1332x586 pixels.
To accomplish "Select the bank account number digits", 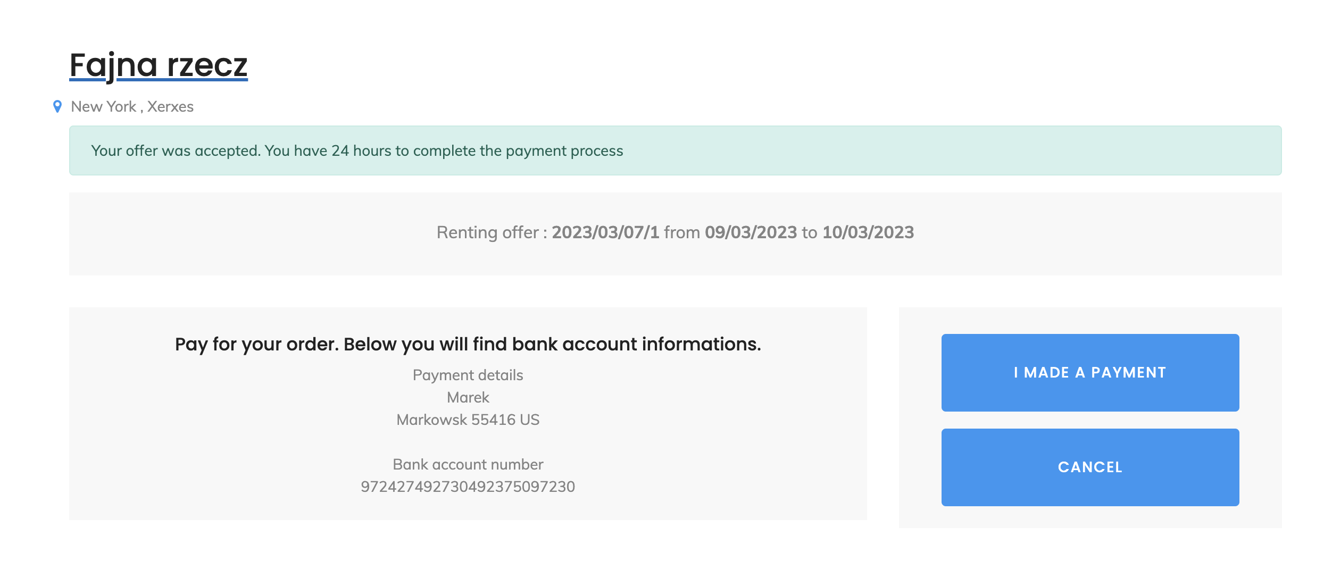I will (468, 487).
